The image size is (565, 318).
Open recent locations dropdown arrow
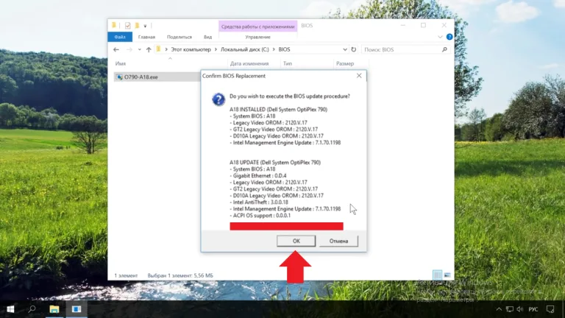(x=140, y=49)
